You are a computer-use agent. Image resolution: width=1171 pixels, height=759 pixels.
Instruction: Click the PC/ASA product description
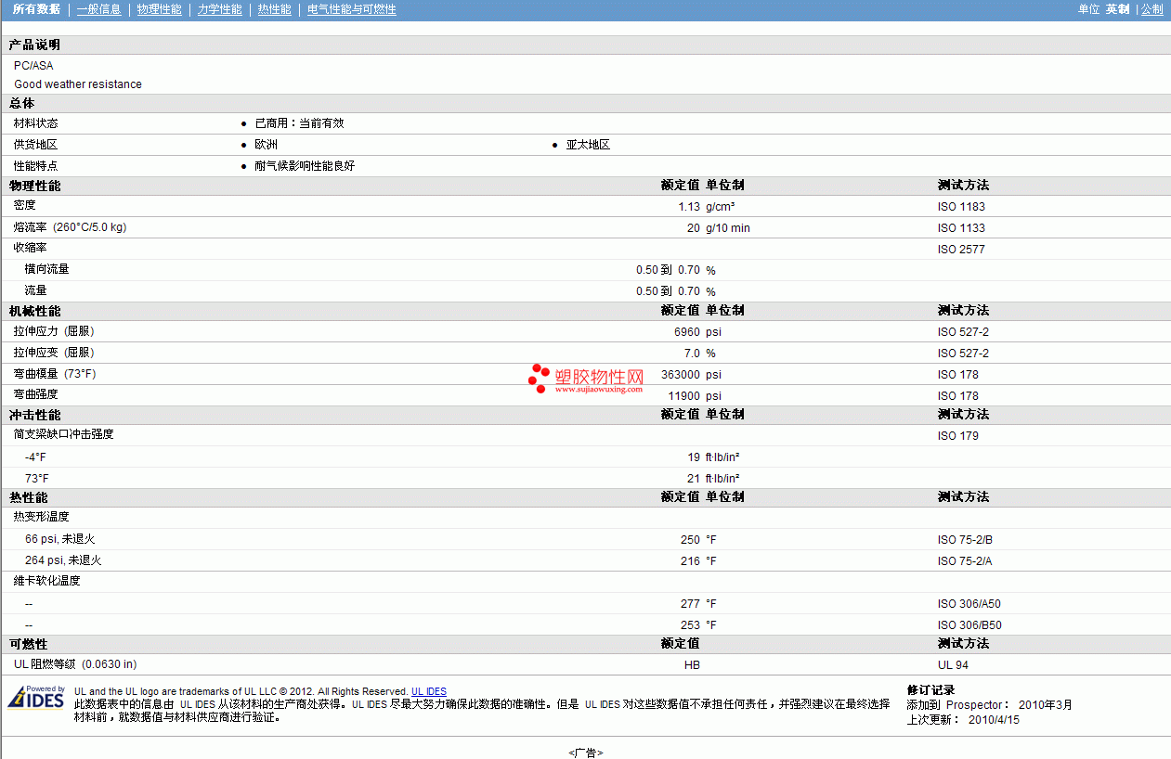[33, 66]
